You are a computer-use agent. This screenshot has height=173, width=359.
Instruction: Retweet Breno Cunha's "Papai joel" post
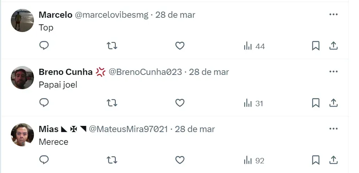[112, 103]
